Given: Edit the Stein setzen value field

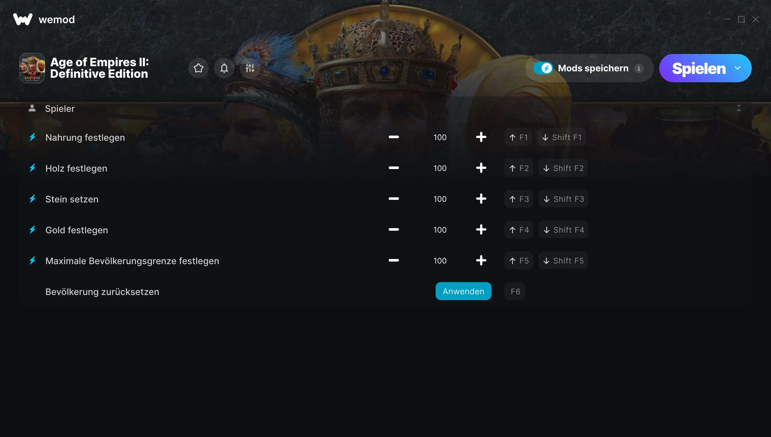Looking at the screenshot, I should [440, 199].
